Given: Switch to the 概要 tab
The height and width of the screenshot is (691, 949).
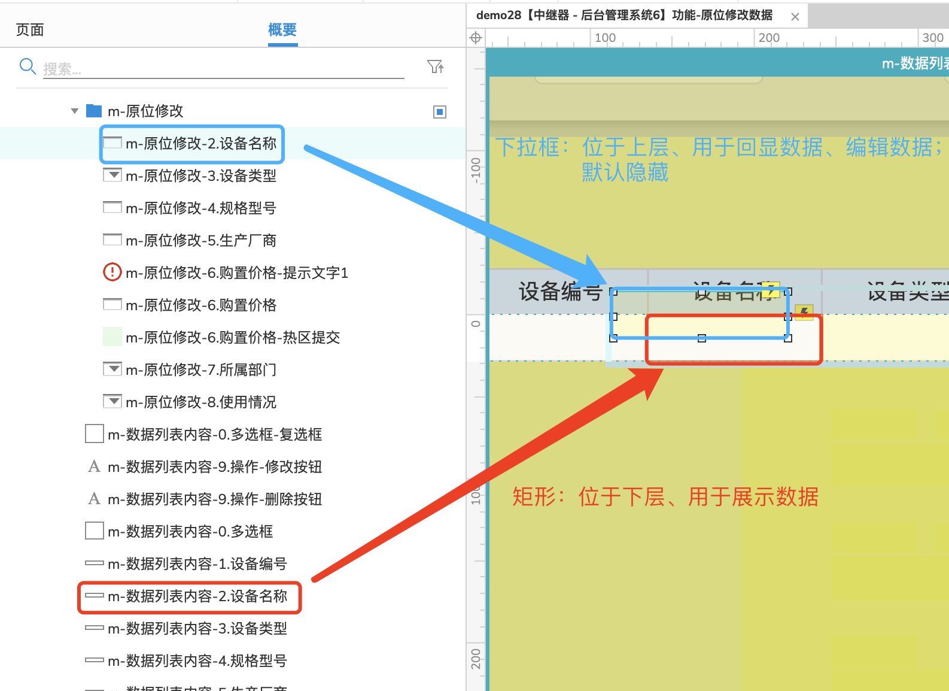Looking at the screenshot, I should coord(282,29).
